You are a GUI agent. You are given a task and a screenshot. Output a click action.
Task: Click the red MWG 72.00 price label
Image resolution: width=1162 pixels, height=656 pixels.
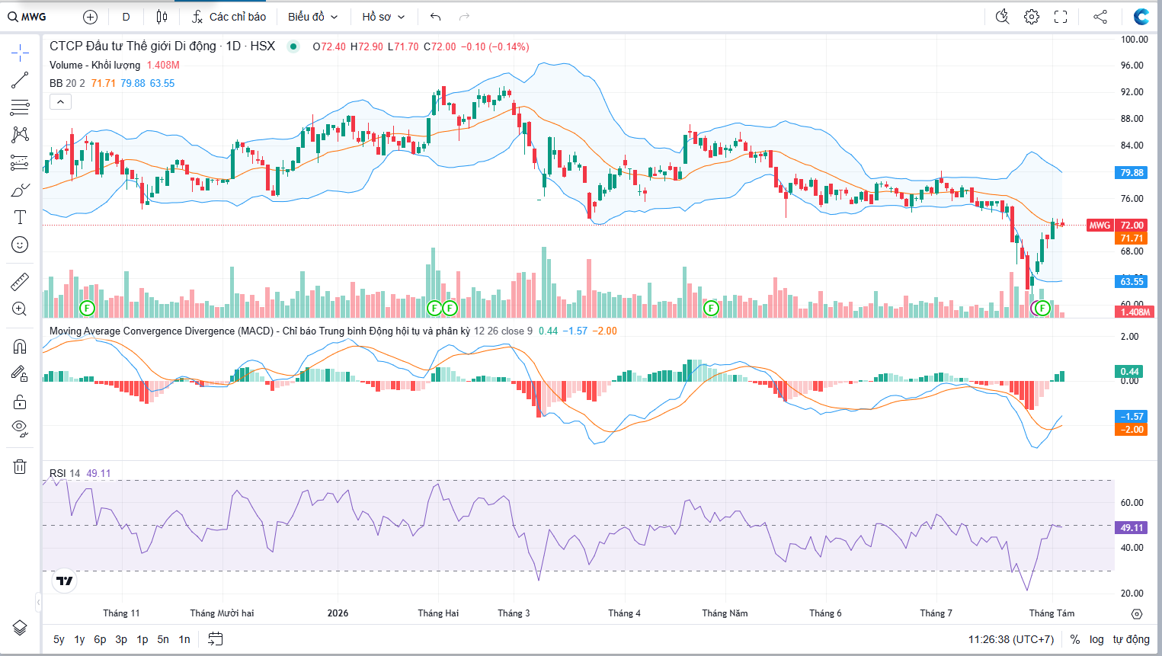point(1117,225)
